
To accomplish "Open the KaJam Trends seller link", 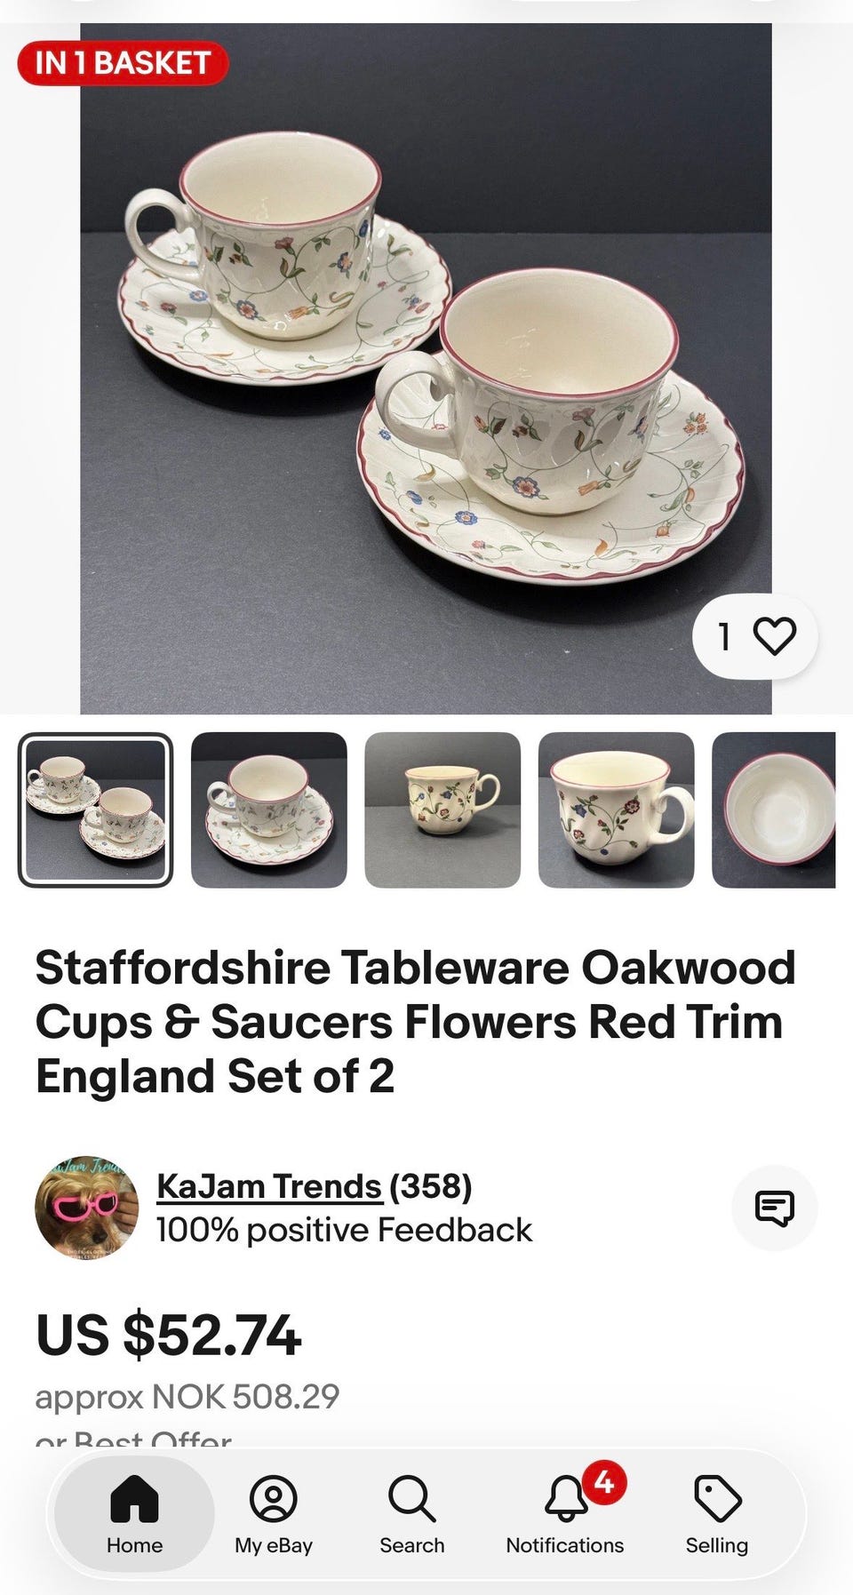I will click(269, 1186).
